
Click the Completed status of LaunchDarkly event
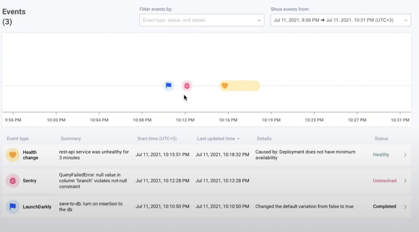384,207
